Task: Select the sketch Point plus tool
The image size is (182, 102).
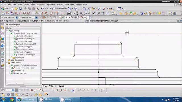Action: click(x=69, y=90)
